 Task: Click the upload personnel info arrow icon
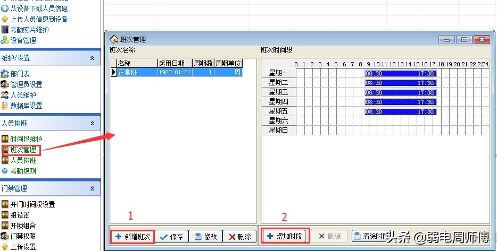[x=5, y=19]
